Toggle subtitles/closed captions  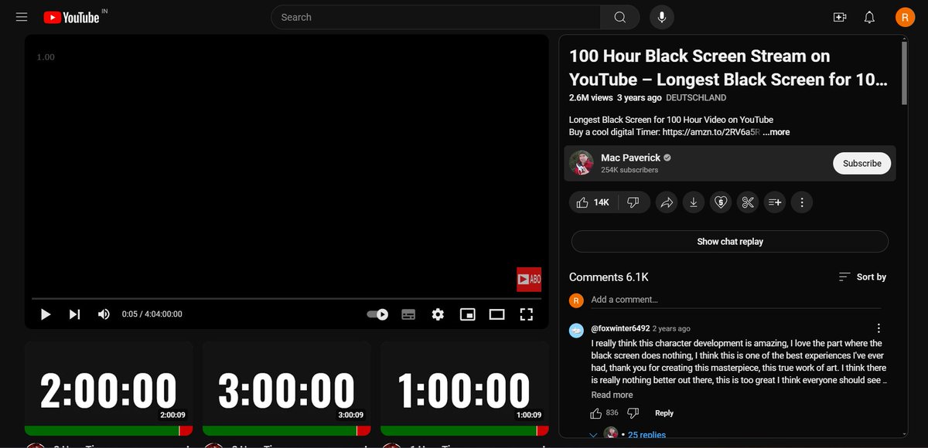click(x=408, y=314)
